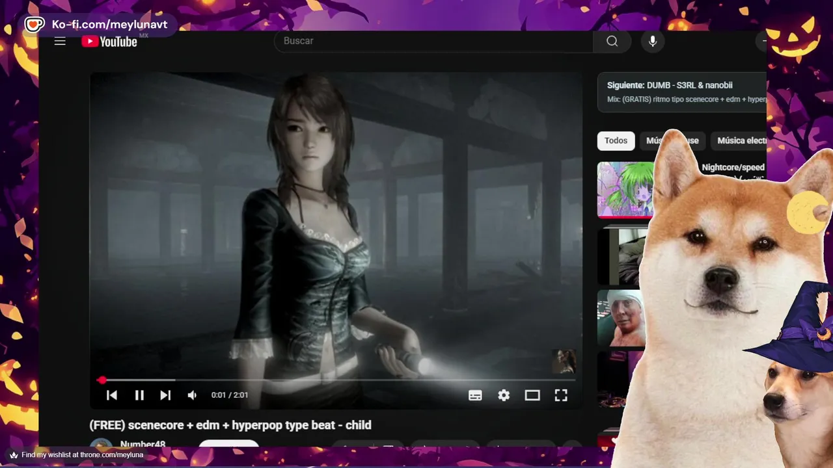Open the Number48 channel name
Screen dimensions: 833x468
coord(143,444)
